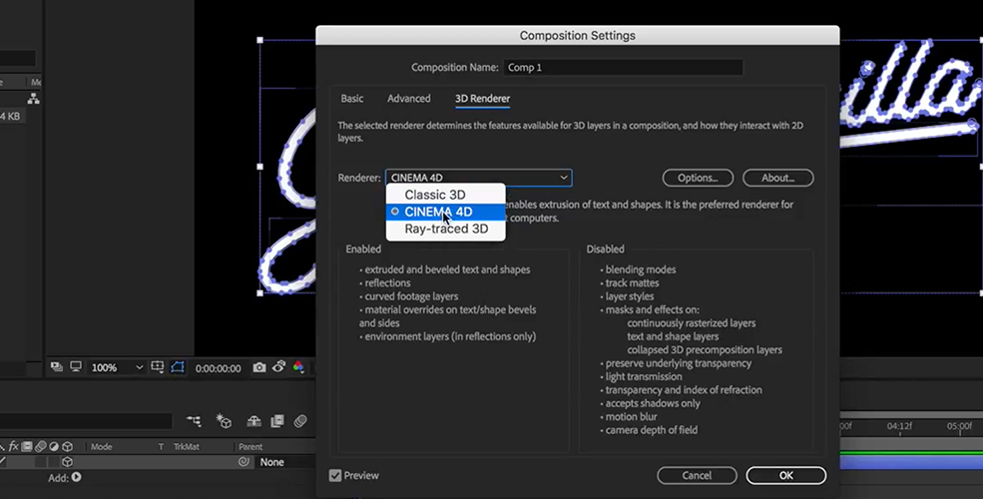Click the fx column header switch
Viewport: 983px width, 499px height.
(x=13, y=446)
